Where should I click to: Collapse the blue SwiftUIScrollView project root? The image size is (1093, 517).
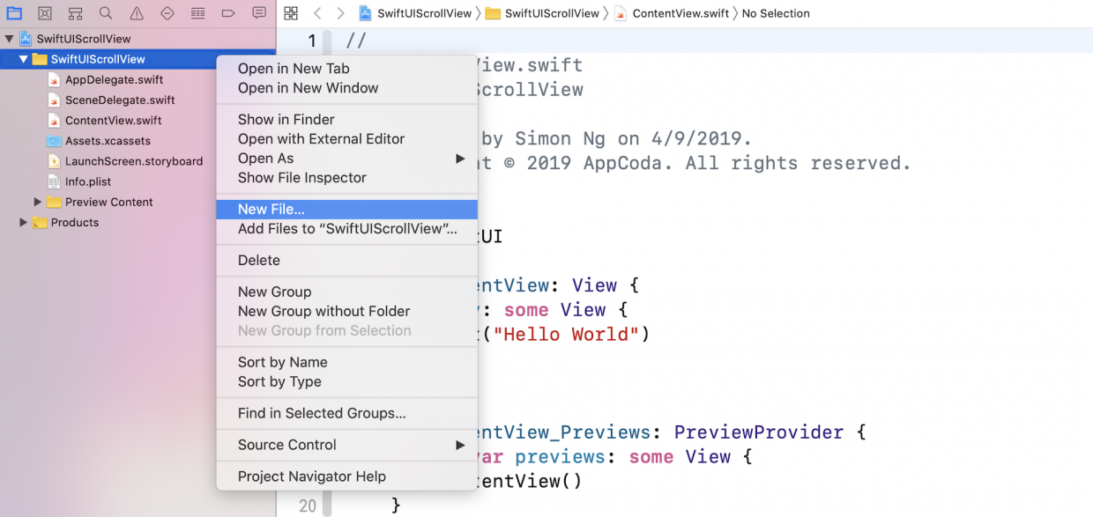coord(10,40)
